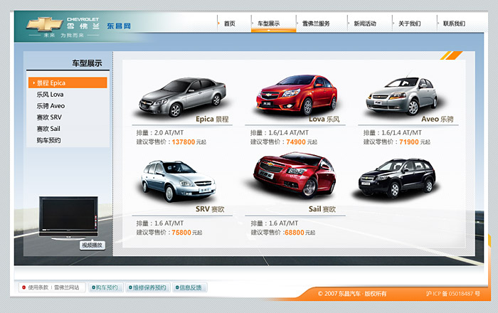
Task: Click the Lova 乐风 model title
Action: pyautogui.click(x=324, y=119)
